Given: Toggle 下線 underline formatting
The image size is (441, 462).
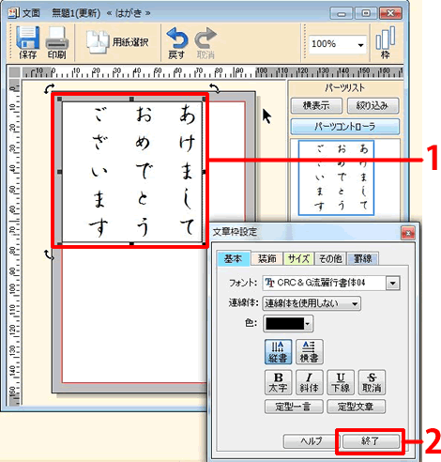Looking at the screenshot, I should coord(341,382).
